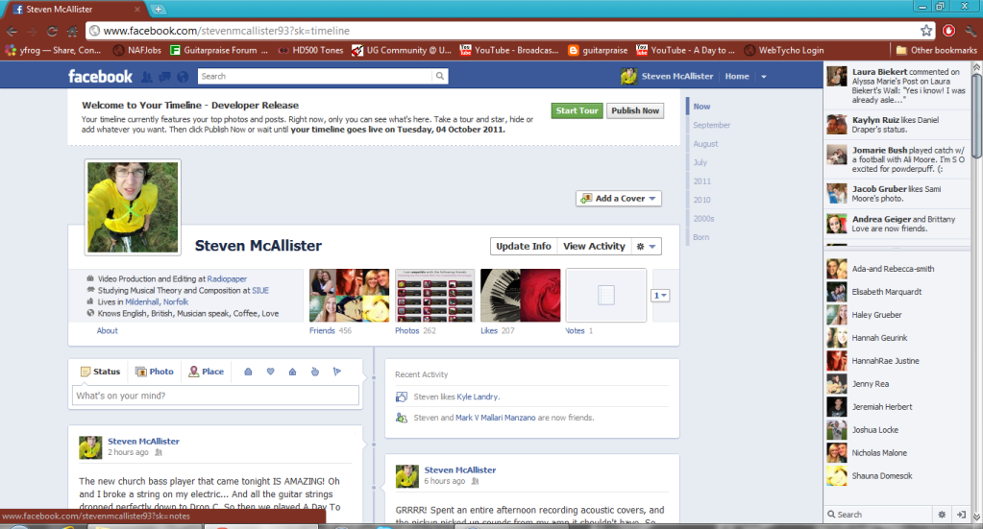Open About link
The image size is (983, 529).
click(107, 330)
